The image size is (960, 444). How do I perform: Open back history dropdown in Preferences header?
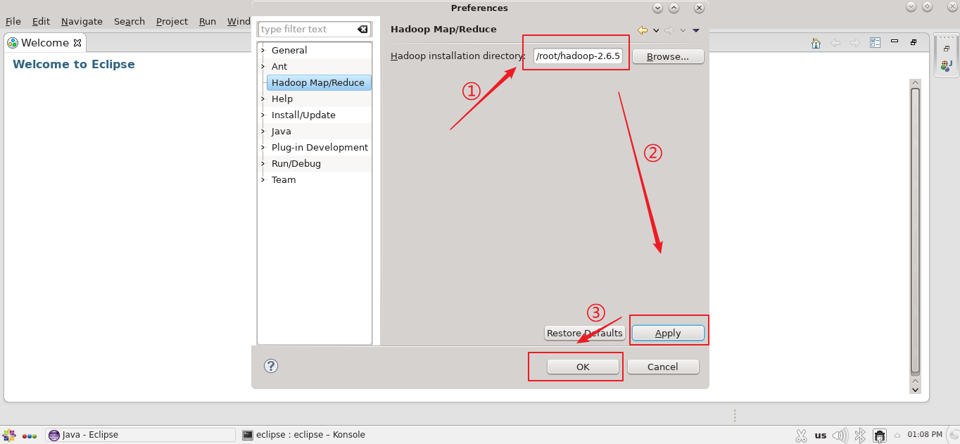(656, 30)
